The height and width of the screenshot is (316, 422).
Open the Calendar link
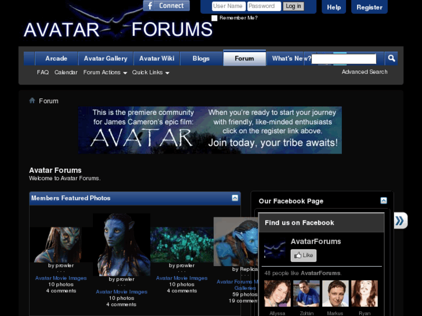click(x=66, y=72)
